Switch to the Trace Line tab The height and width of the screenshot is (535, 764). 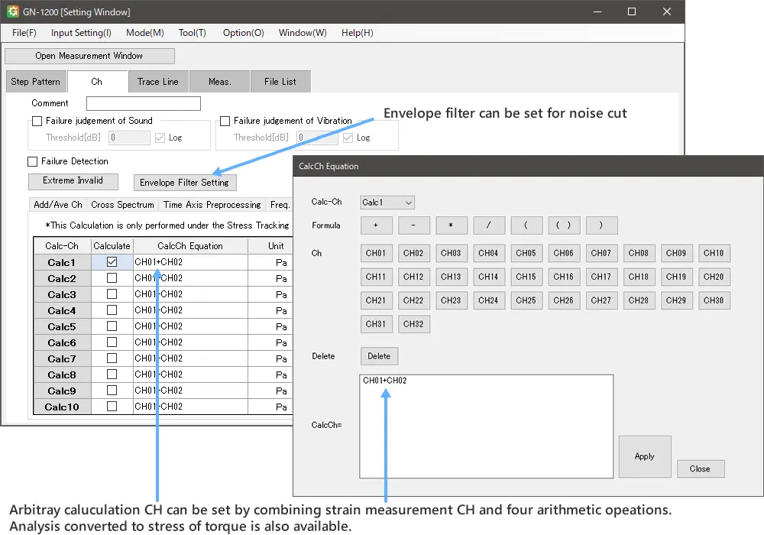(158, 82)
